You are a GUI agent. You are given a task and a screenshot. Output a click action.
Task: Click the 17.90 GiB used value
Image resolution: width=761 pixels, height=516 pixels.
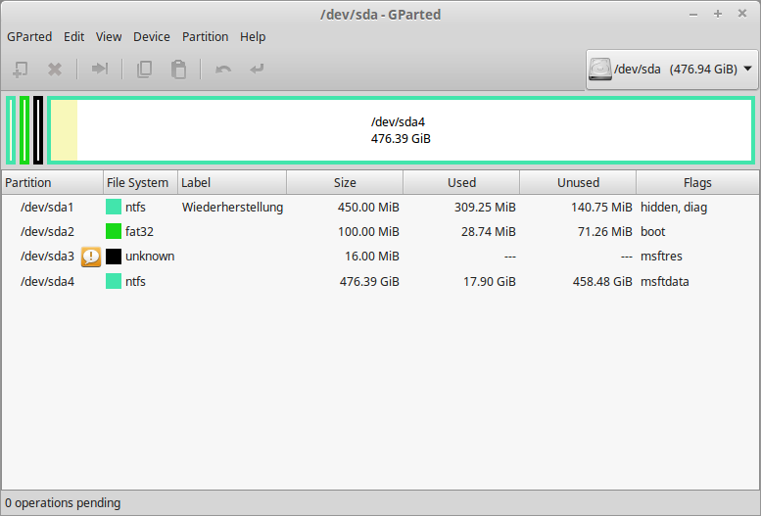[490, 282]
